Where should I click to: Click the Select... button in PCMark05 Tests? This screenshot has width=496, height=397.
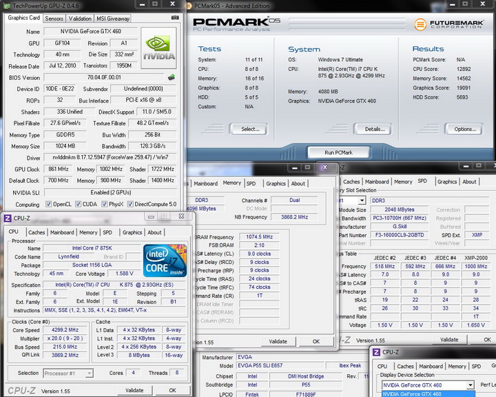pyautogui.click(x=250, y=129)
